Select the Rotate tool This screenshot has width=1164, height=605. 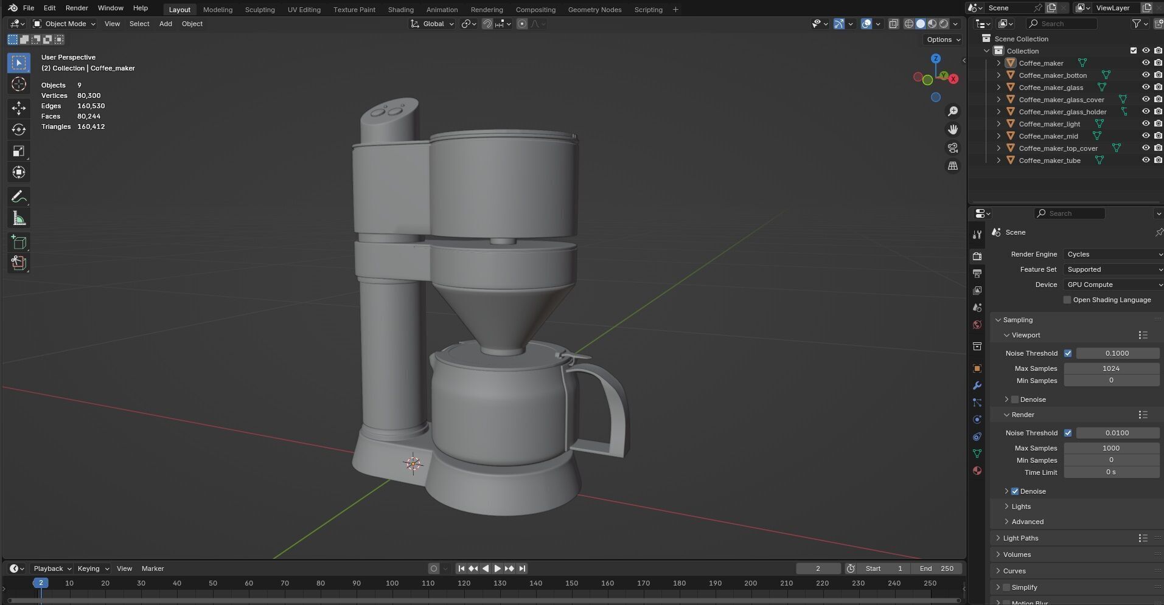[19, 130]
